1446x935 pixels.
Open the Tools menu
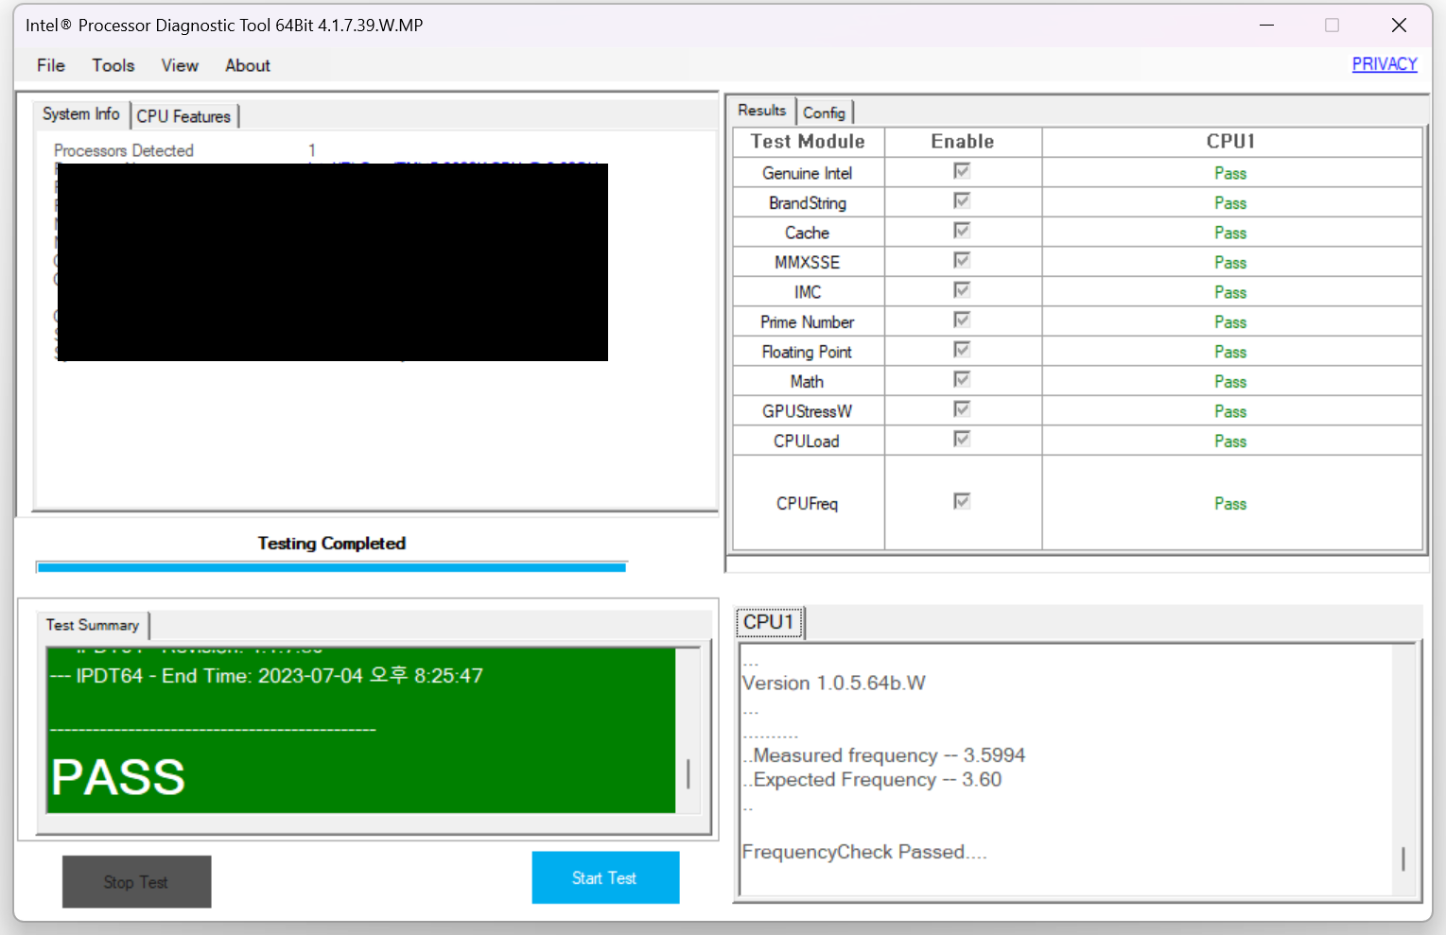(113, 65)
